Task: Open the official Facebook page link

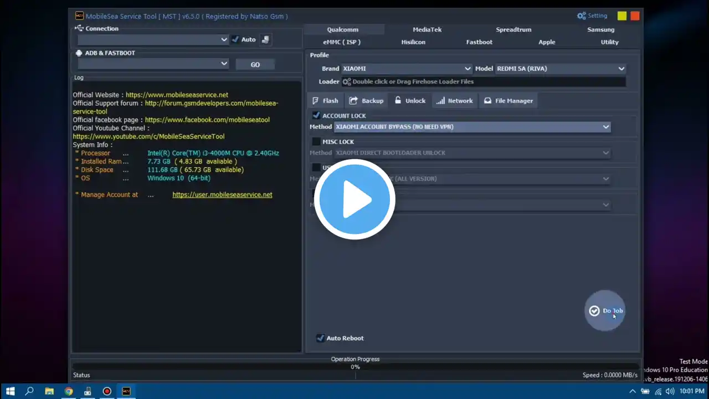Action: (207, 120)
